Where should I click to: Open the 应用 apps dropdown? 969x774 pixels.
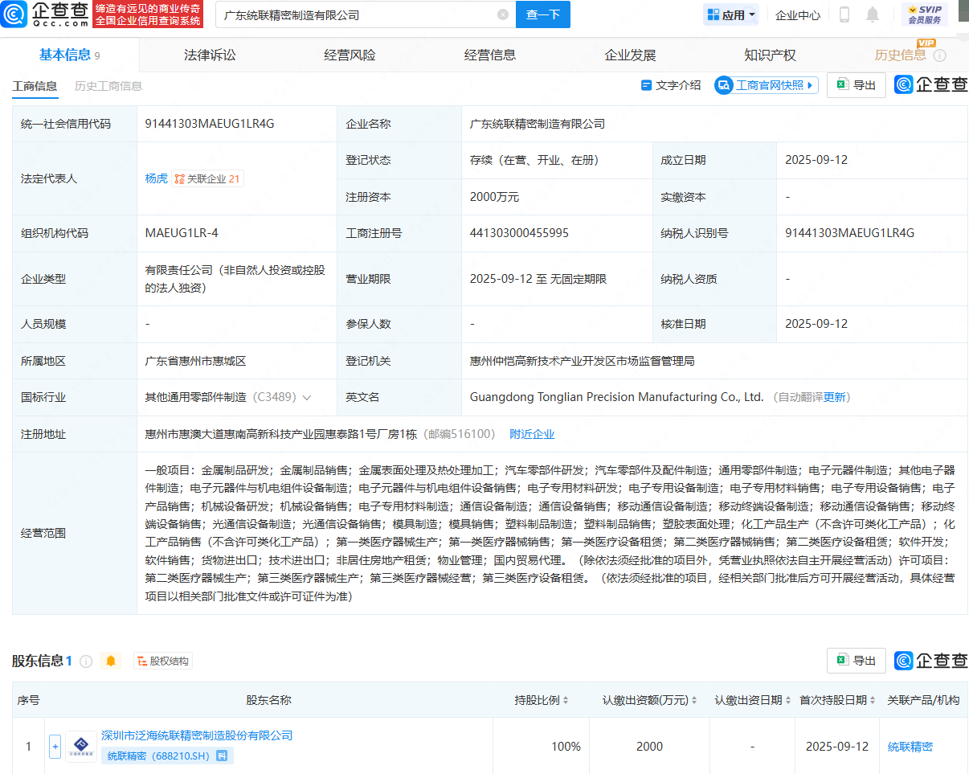click(x=731, y=14)
